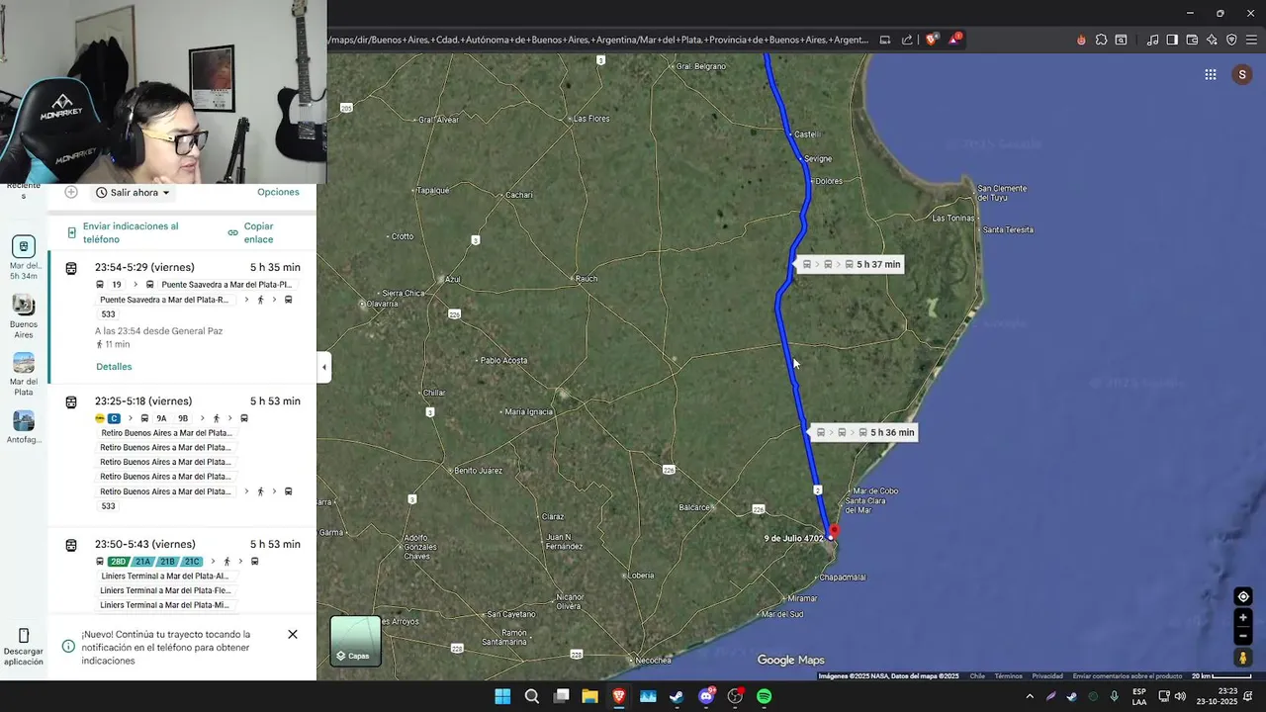Open File Explorer from taskbar
Screen dimensions: 1266x712
590,696
